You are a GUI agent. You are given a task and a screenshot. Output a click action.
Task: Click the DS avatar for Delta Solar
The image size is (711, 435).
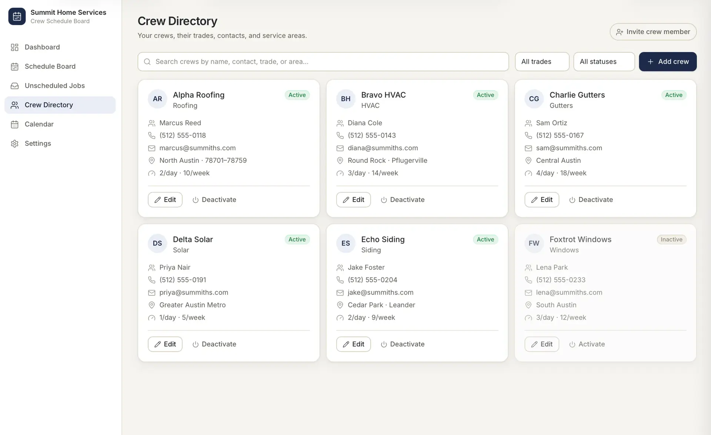click(157, 243)
